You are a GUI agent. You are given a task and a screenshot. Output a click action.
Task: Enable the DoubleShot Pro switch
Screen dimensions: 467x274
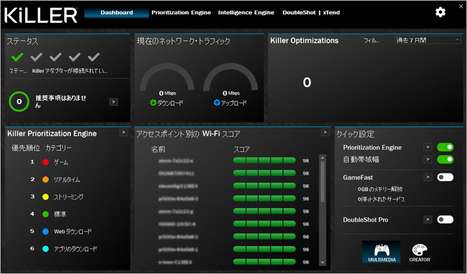coord(445,219)
